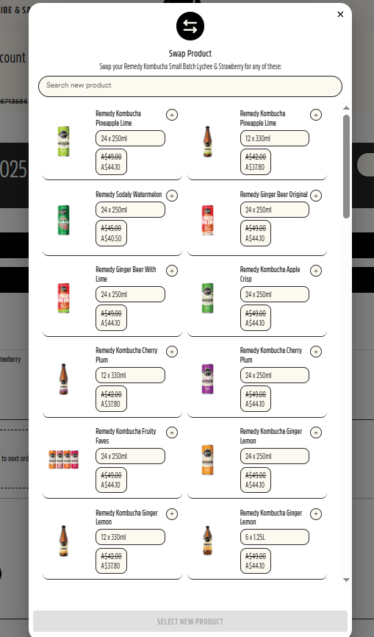This screenshot has height=637, width=374.
Task: Add Ginger Lemon 6 x 1.25L plus icon
Action: pyautogui.click(x=316, y=514)
